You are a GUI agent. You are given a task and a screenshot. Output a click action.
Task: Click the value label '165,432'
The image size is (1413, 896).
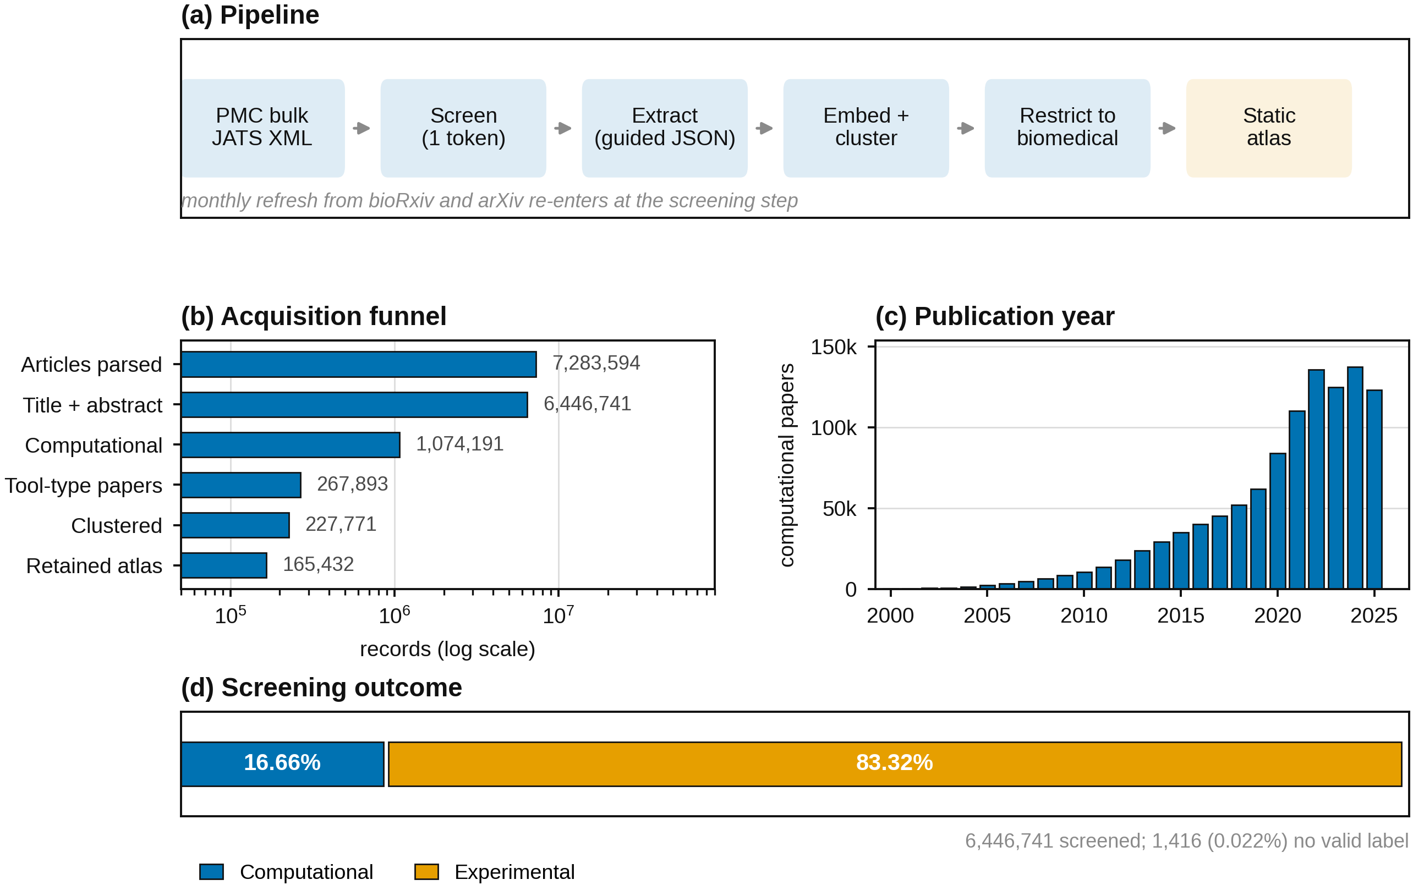click(318, 564)
